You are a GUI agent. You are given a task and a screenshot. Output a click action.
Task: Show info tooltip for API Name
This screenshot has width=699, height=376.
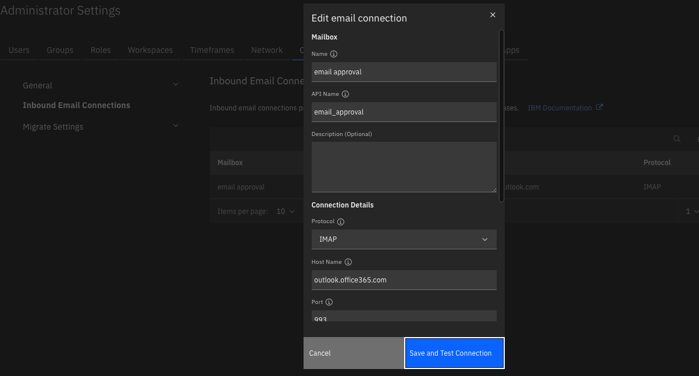coord(345,94)
